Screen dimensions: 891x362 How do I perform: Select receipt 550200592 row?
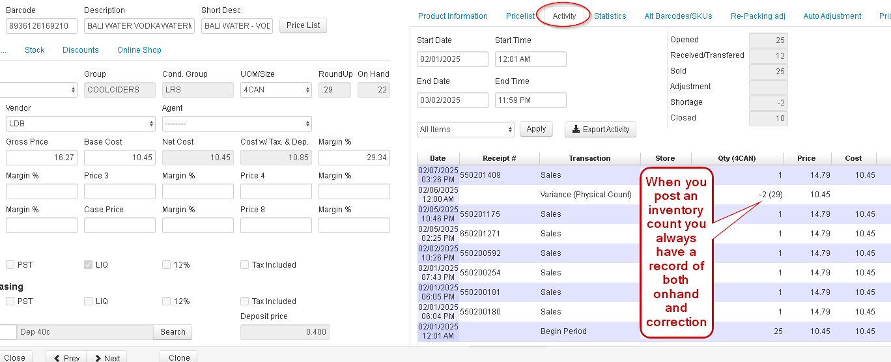[654, 253]
